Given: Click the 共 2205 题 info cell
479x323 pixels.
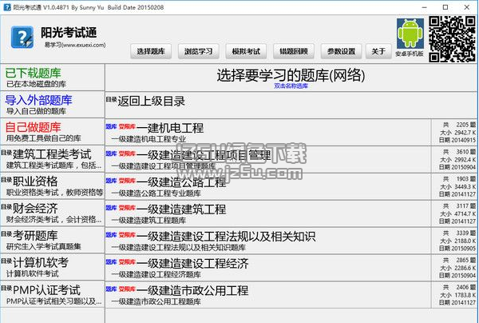Looking at the screenshot, I should [x=460, y=125].
